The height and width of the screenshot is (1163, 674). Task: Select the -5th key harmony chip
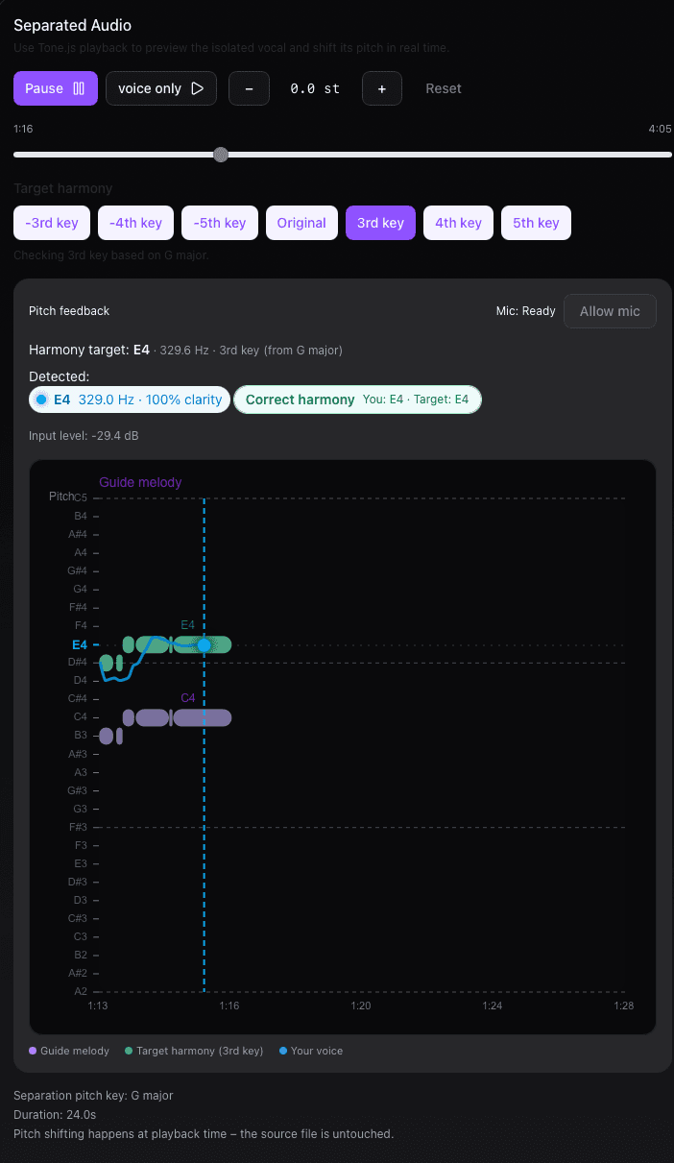(x=219, y=222)
